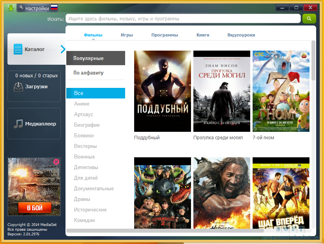This screenshot has height=244, width=324.
Task: Click the Copyright © 2014 MediaGet text
Action: point(32,224)
